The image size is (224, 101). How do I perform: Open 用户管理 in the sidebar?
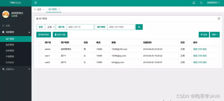tap(16, 39)
